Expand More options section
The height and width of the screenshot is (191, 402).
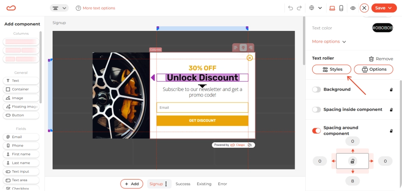[329, 42]
